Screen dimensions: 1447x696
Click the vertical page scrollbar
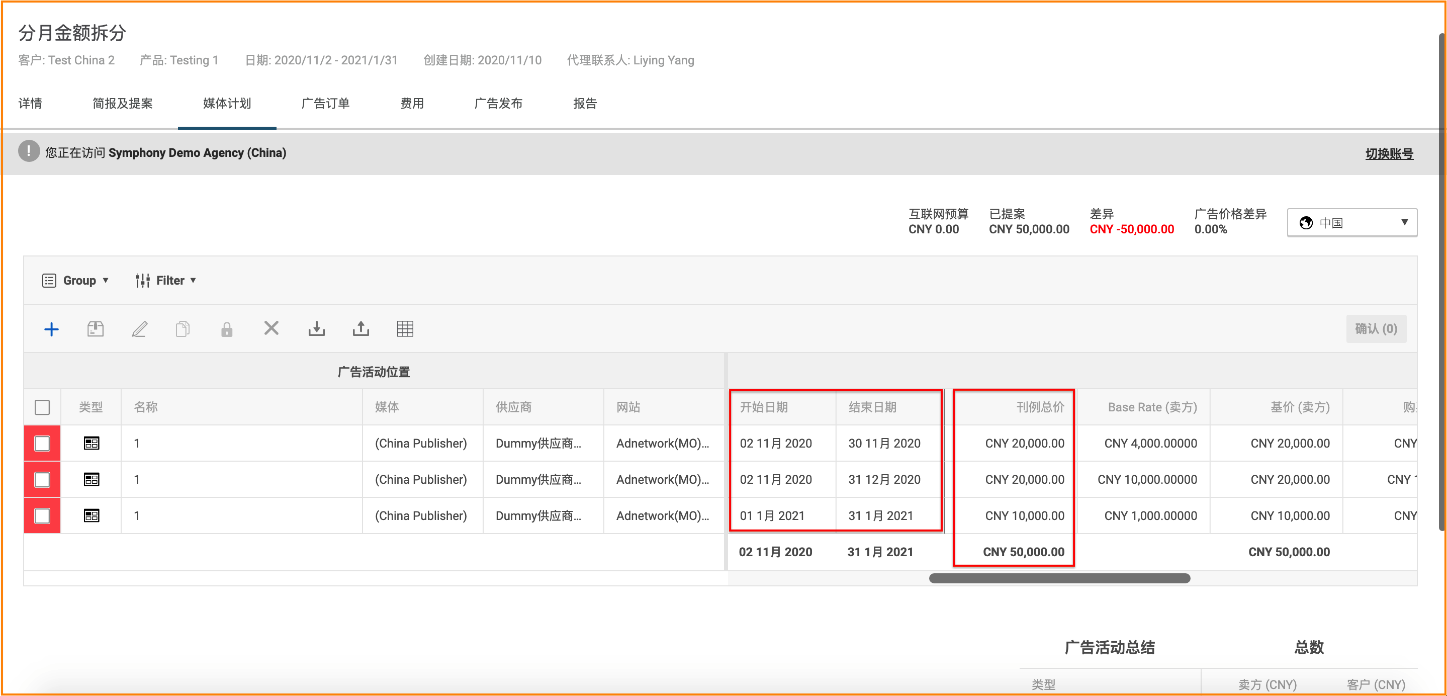tap(1442, 281)
